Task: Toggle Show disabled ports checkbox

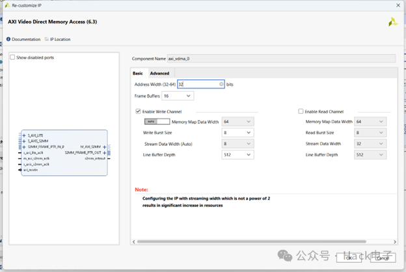Action: pos(12,57)
